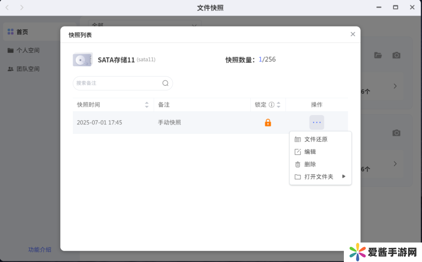Open 功能介绍 link in sidebar
The image size is (422, 262).
(39, 250)
